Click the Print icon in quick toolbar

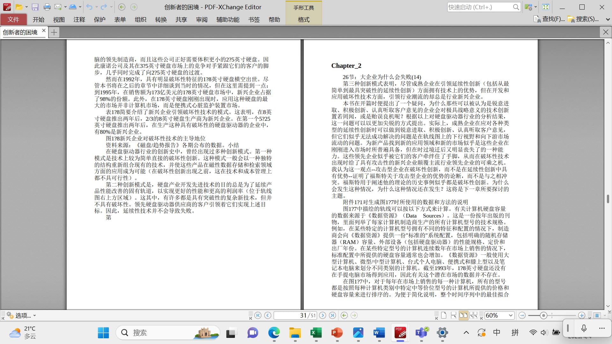coord(47,7)
